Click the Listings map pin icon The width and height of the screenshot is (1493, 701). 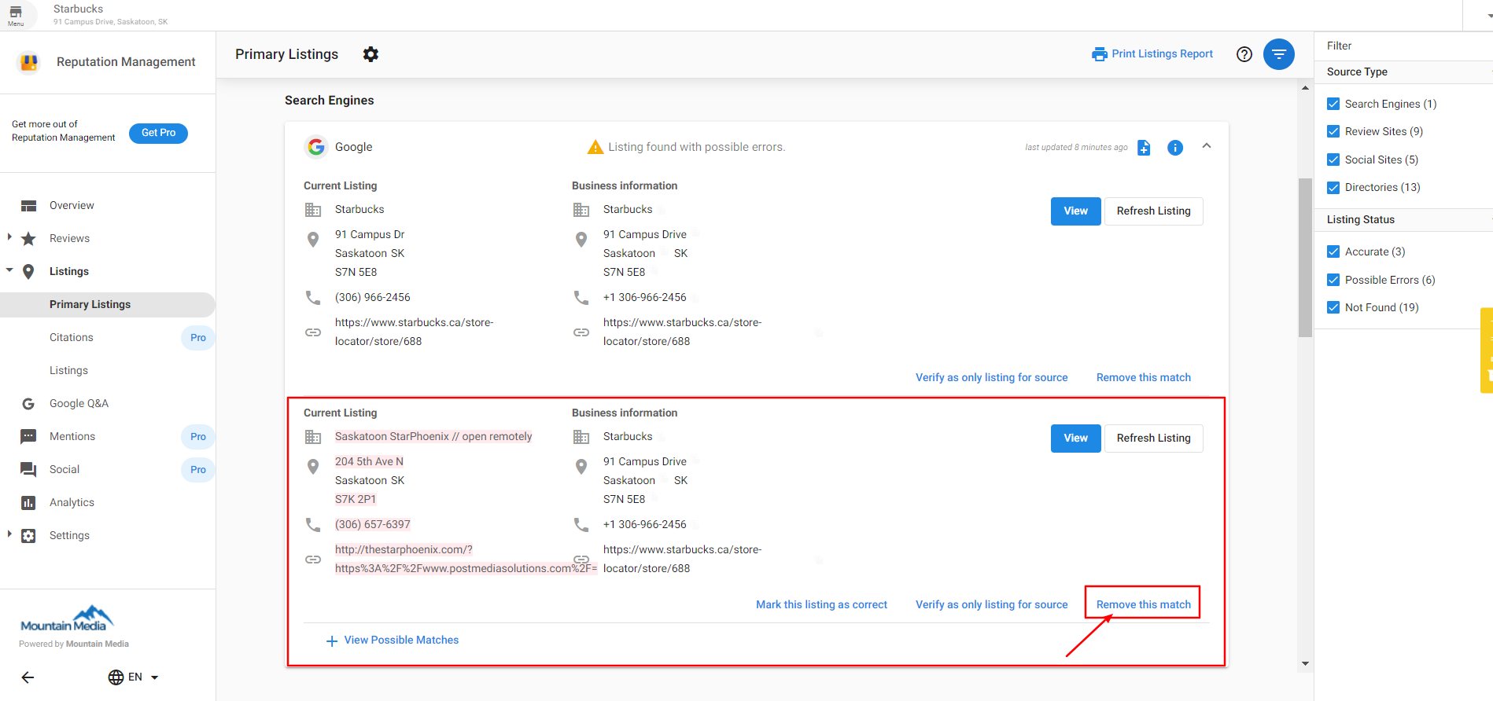click(29, 272)
